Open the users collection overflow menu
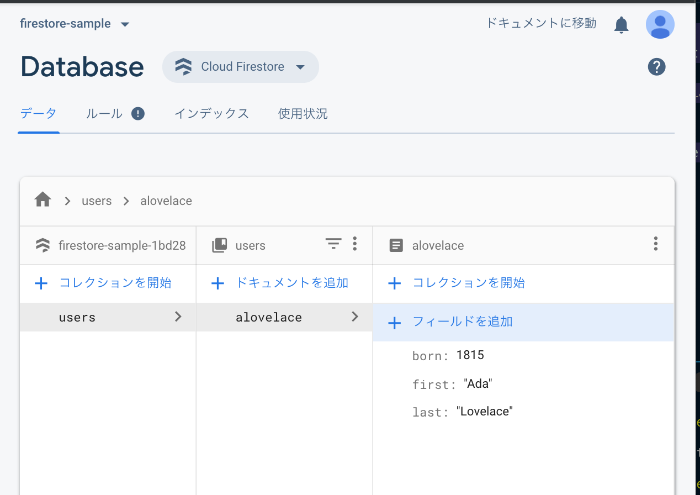The height and width of the screenshot is (495, 700). [x=355, y=244]
